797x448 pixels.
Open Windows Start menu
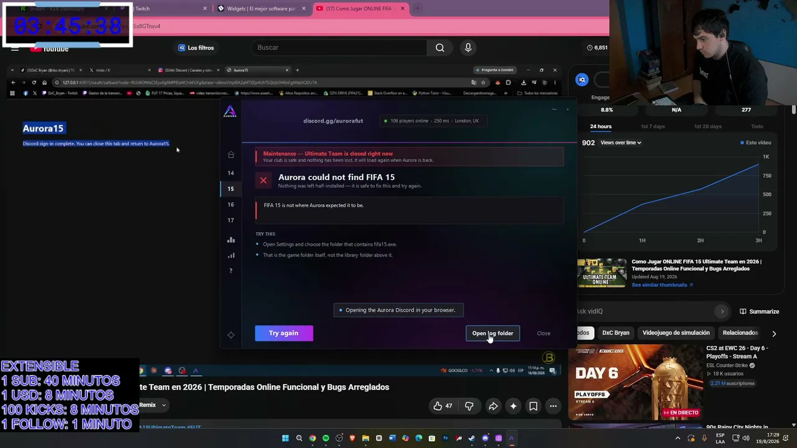tap(286, 438)
